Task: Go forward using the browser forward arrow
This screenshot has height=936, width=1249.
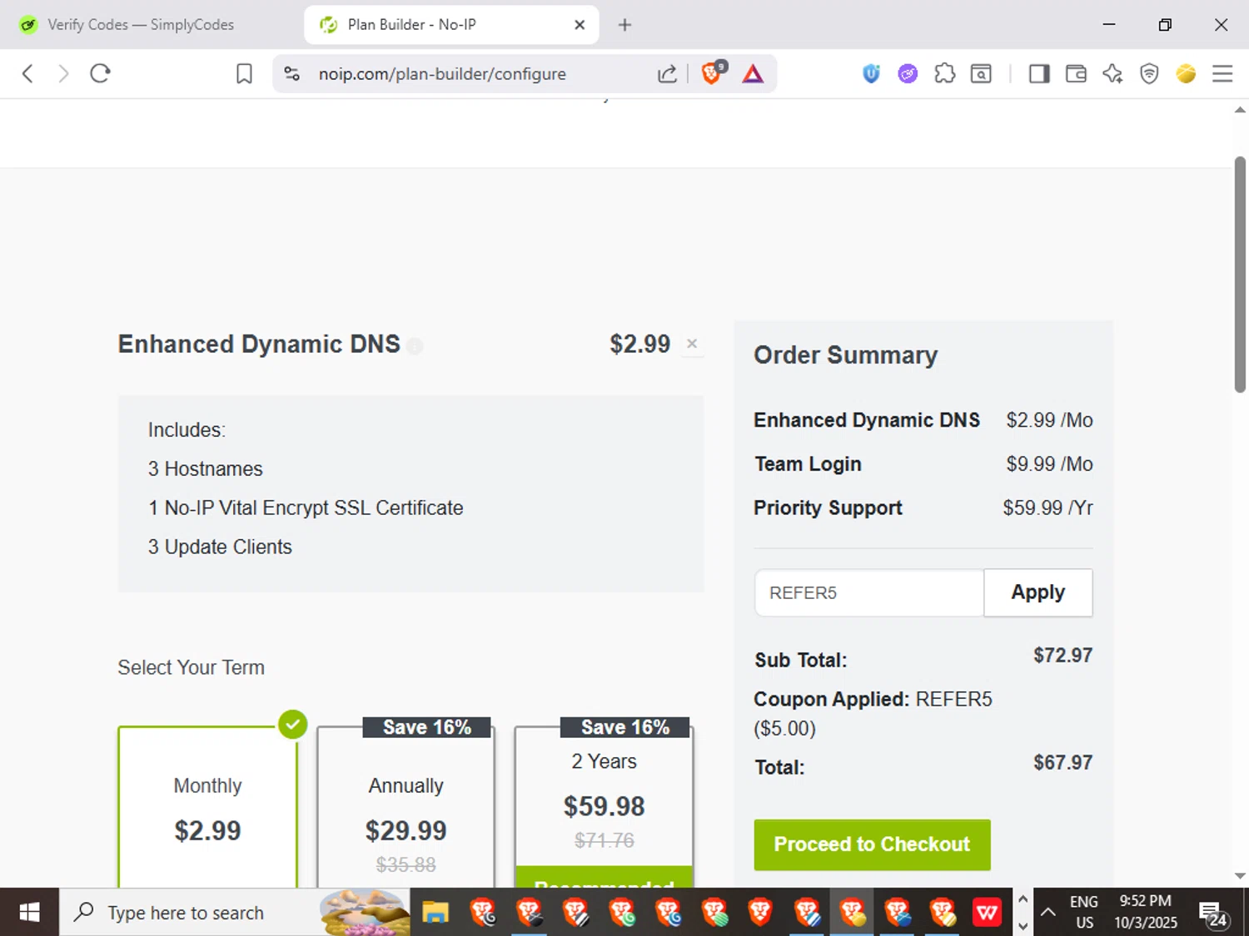Action: click(x=63, y=73)
